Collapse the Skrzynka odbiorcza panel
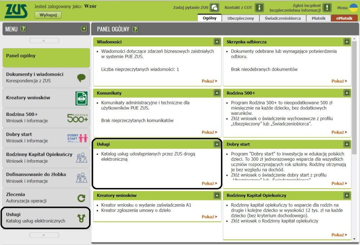The height and width of the screenshot is (245, 360). pos(346,42)
